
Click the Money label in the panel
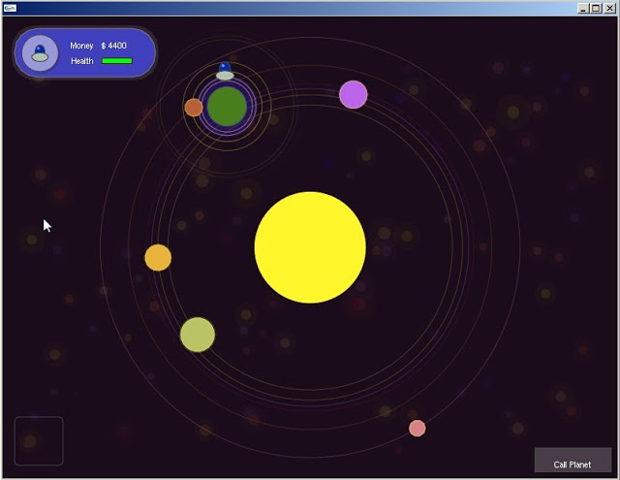pos(81,46)
